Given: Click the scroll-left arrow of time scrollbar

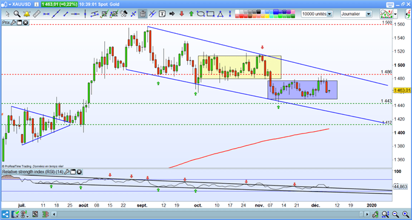Looking at the screenshot, I should tap(54, 214).
